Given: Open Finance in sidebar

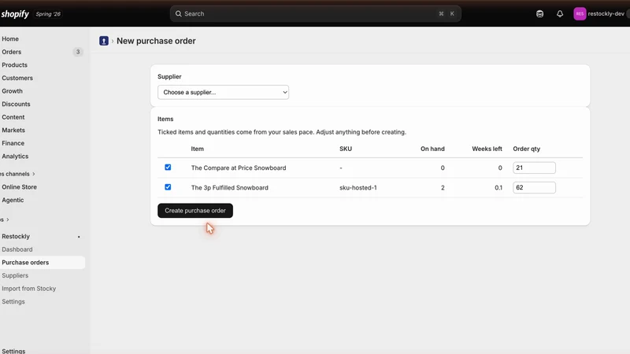Looking at the screenshot, I should [x=13, y=143].
